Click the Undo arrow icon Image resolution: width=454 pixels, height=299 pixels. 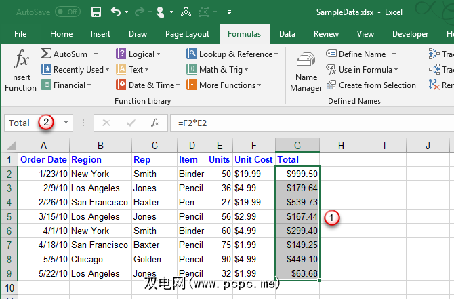tap(116, 12)
